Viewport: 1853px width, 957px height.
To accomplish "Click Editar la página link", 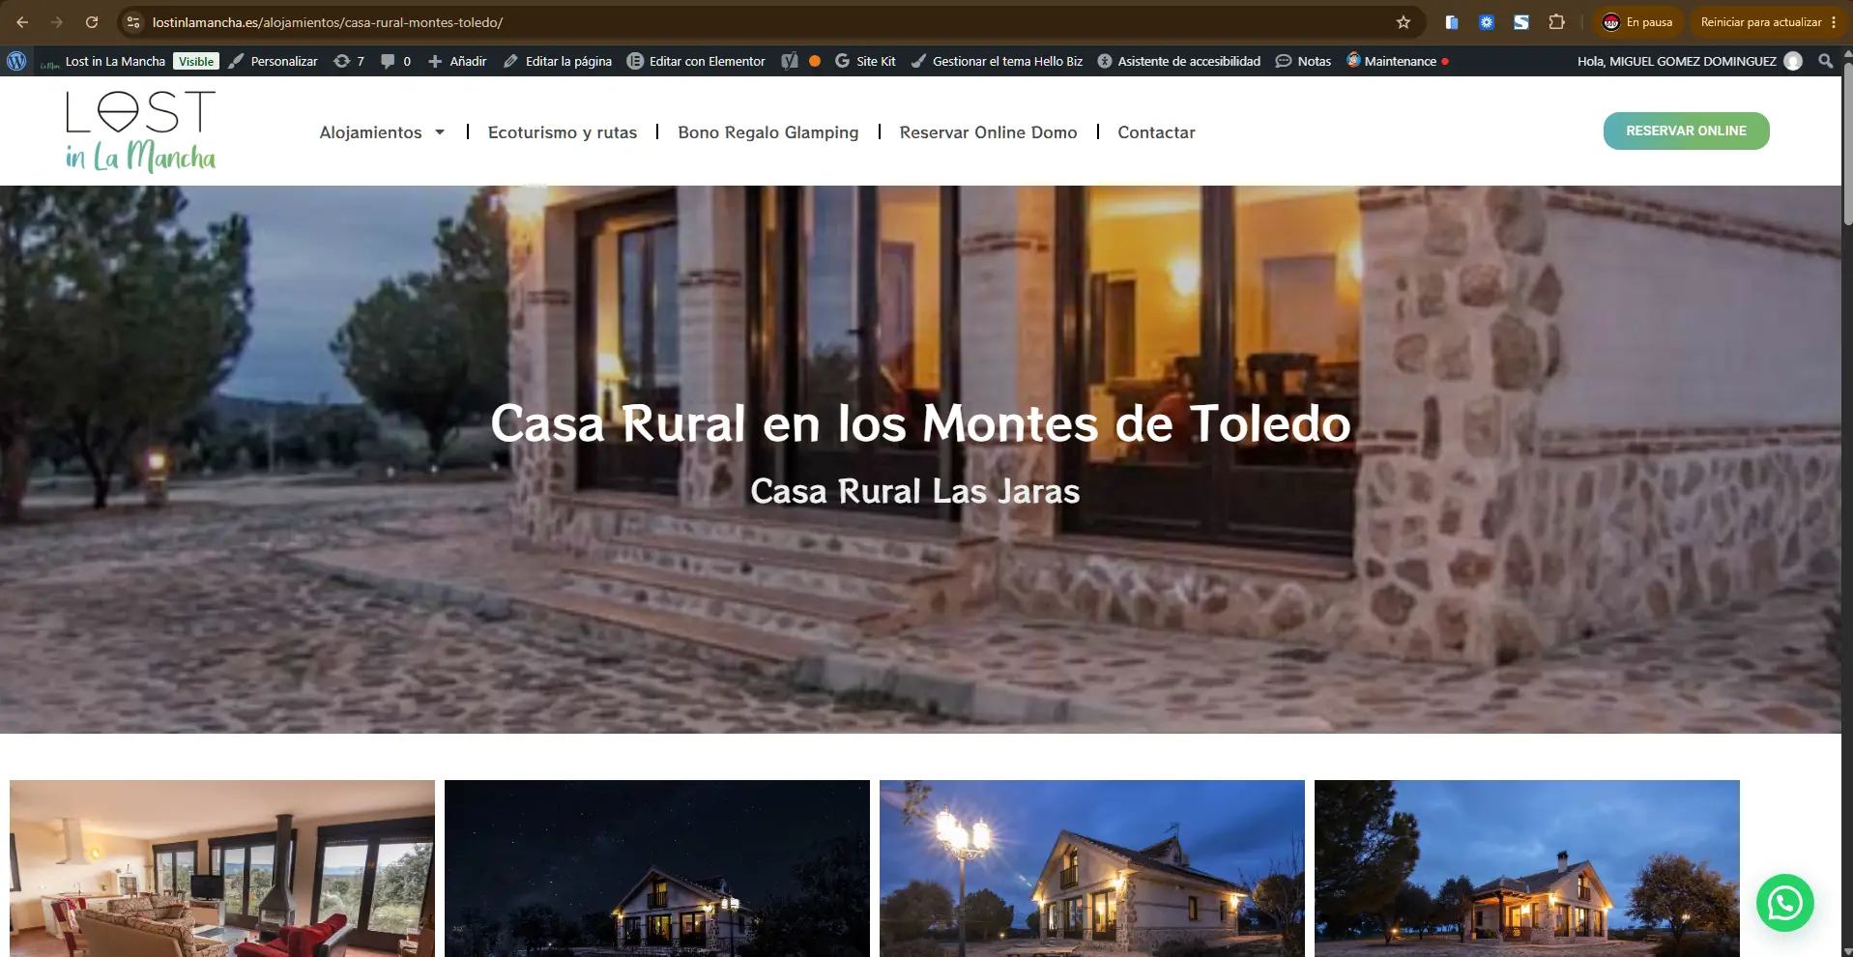I will tap(558, 61).
